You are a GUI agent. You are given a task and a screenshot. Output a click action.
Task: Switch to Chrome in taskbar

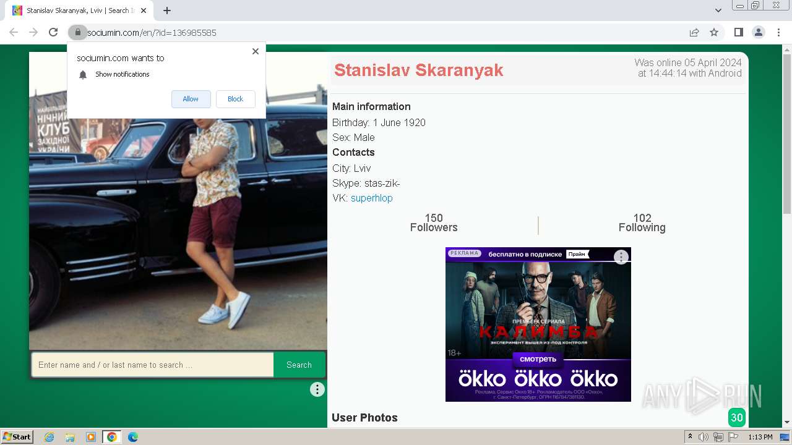pos(111,437)
